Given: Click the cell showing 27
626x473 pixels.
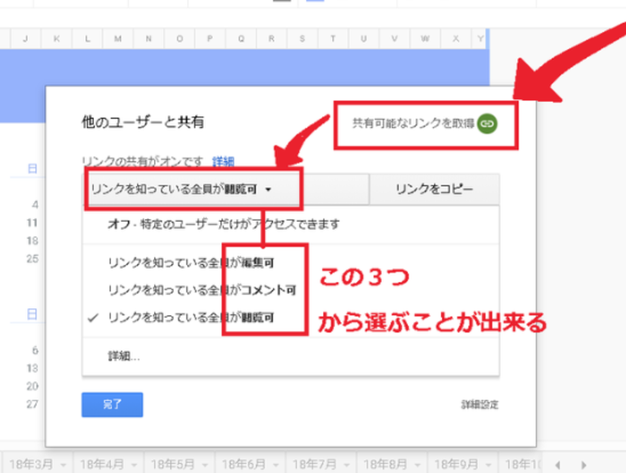Looking at the screenshot, I should (33, 404).
